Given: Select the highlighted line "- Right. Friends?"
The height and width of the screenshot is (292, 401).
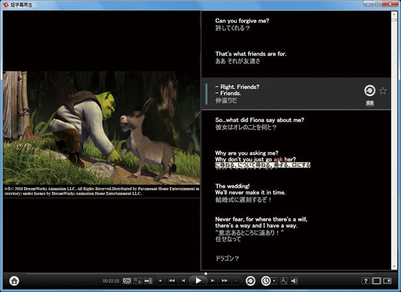Looking at the screenshot, I should [x=237, y=87].
